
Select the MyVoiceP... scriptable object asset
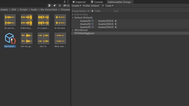10,40
